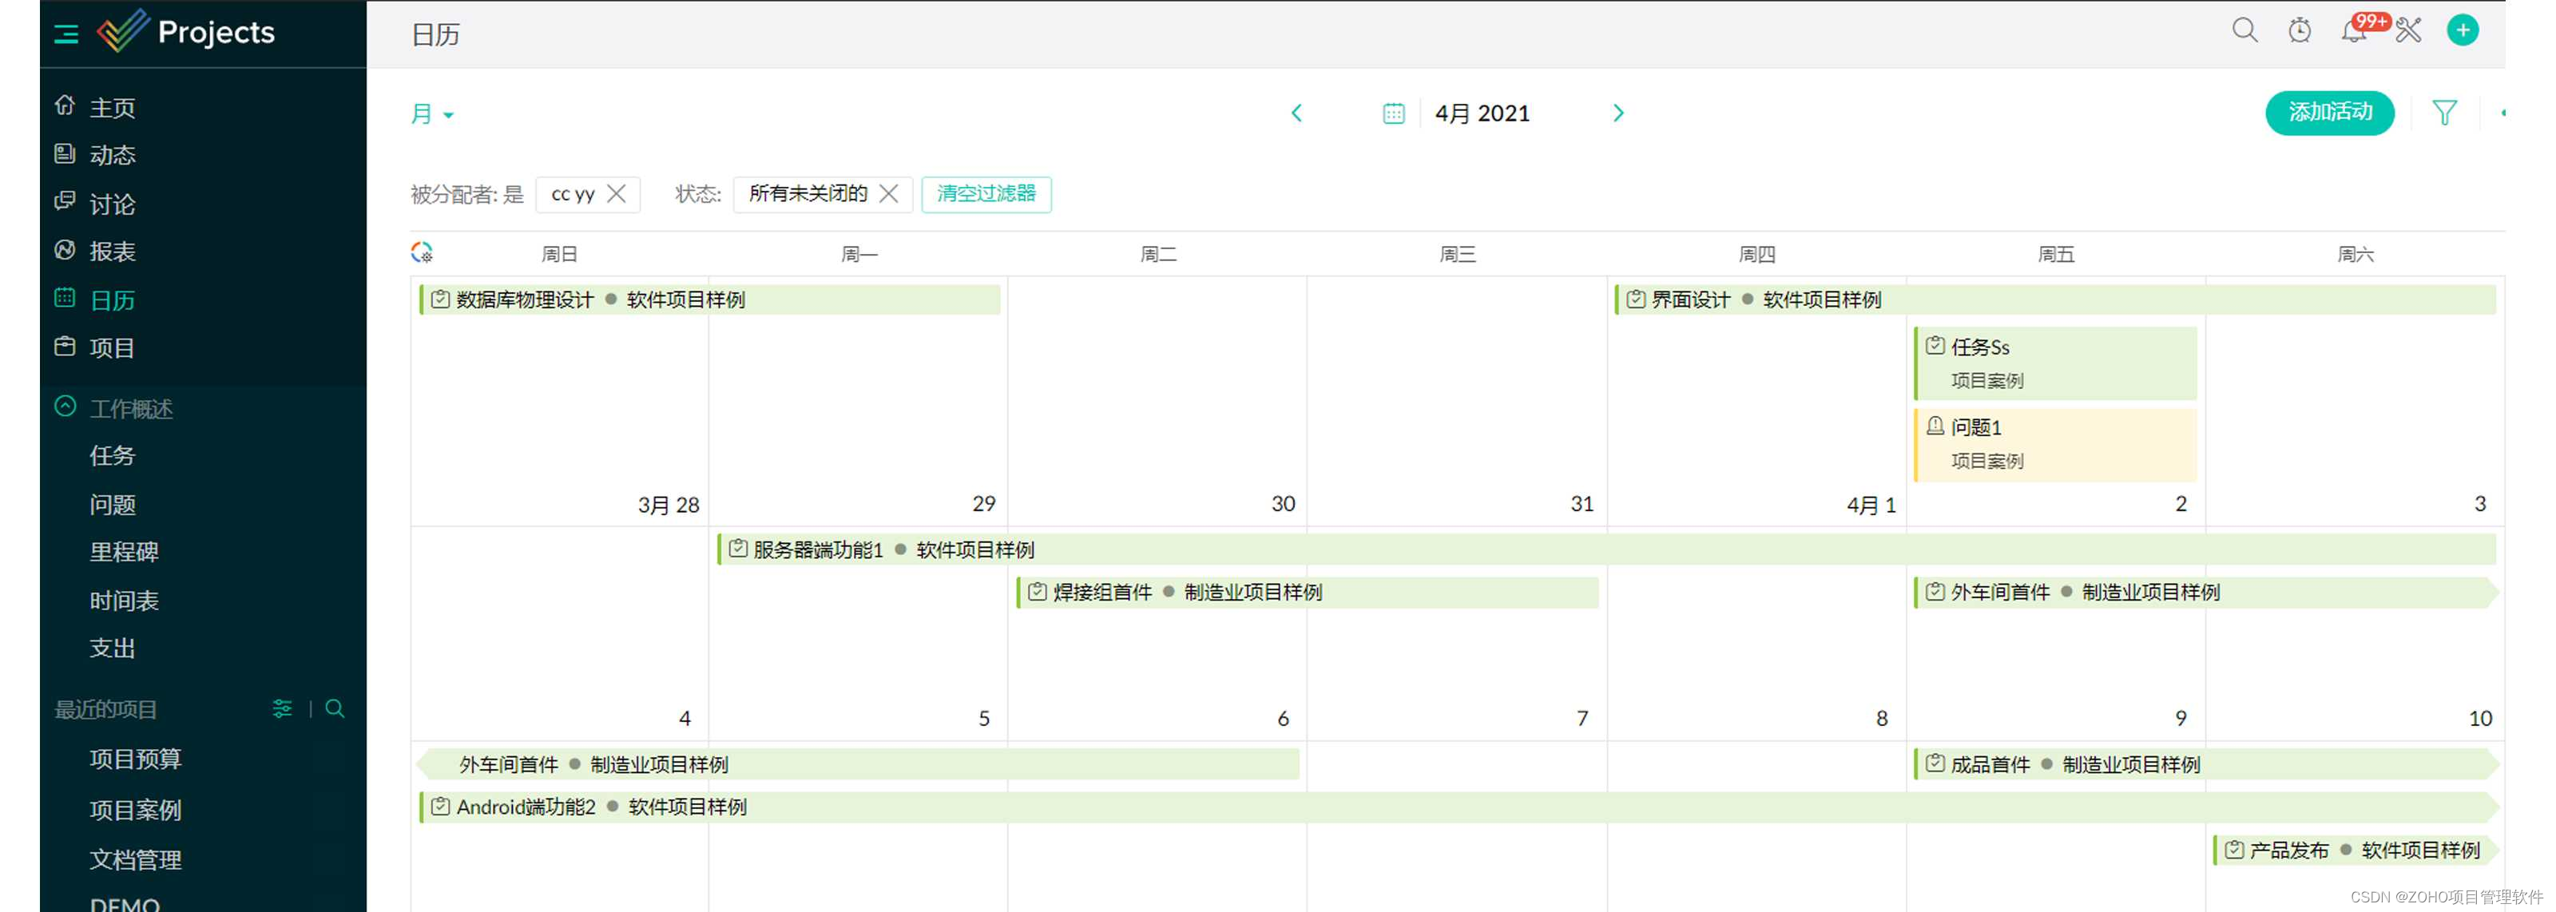Open the 问题1 issue event

[2055, 445]
